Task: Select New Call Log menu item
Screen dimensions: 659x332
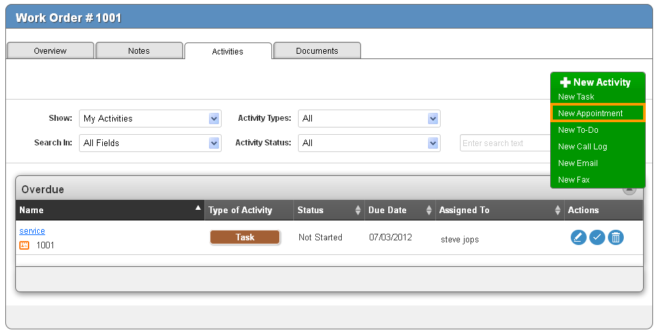Action: click(583, 147)
